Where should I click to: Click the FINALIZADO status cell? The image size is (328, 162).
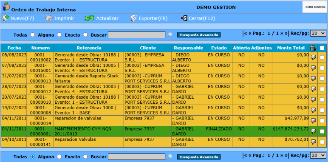pos(219,129)
